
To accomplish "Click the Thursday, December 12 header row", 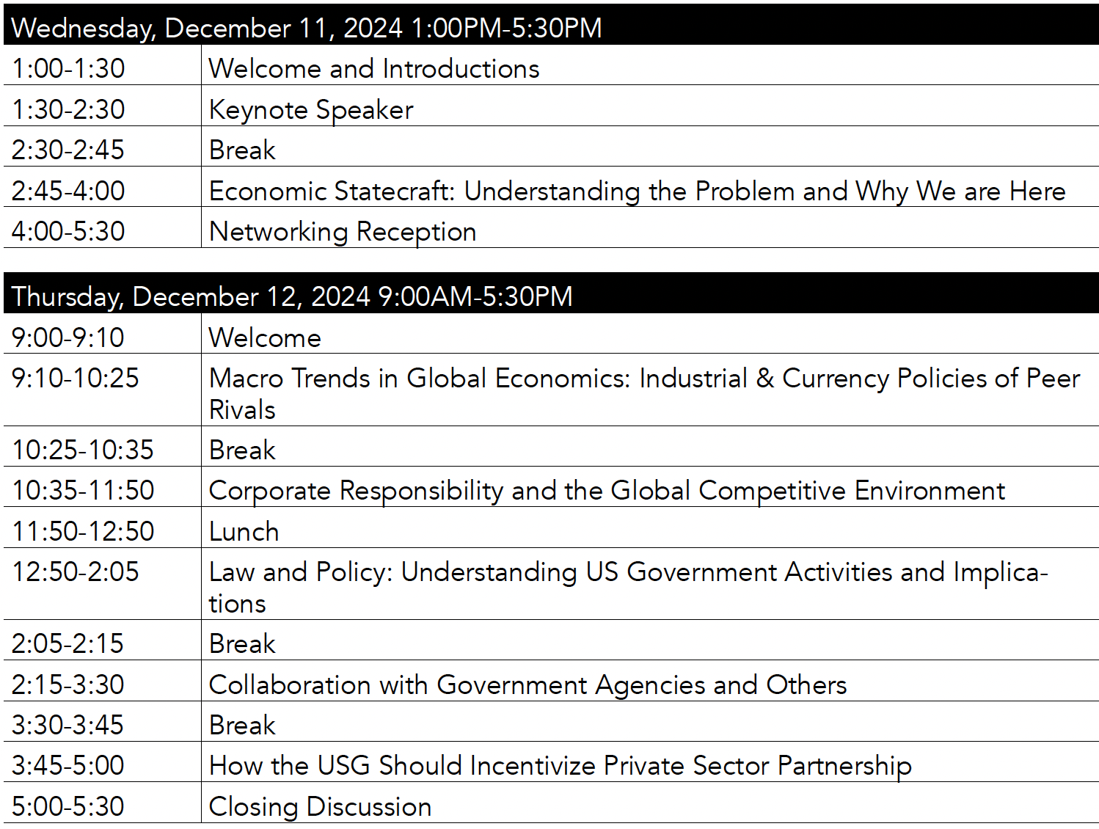I will [x=292, y=296].
